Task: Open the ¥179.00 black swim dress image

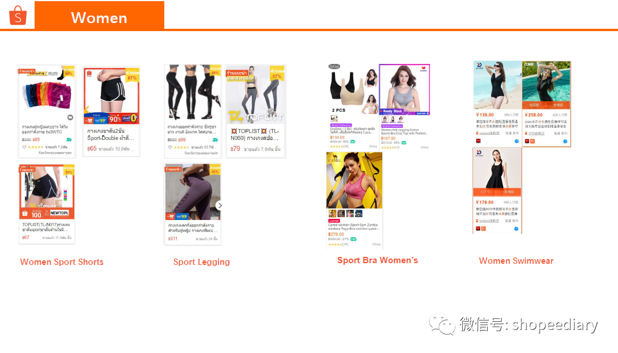Action: coord(497,172)
